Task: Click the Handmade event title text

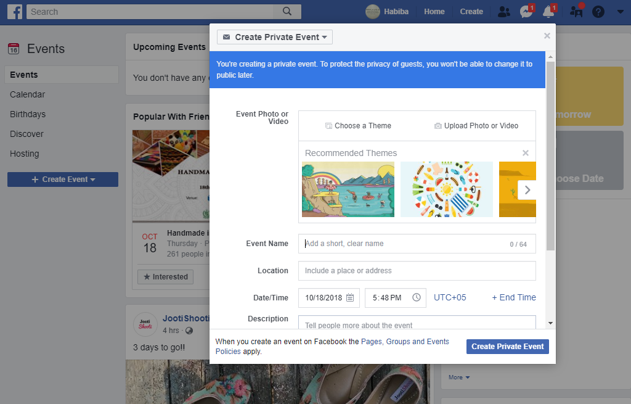Action: (188, 233)
